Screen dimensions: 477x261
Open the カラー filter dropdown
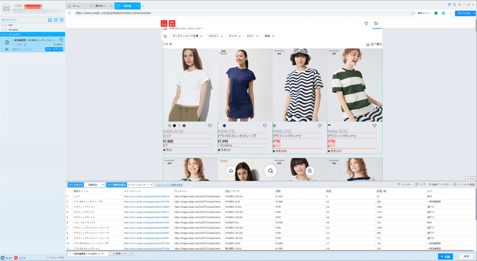(252, 36)
